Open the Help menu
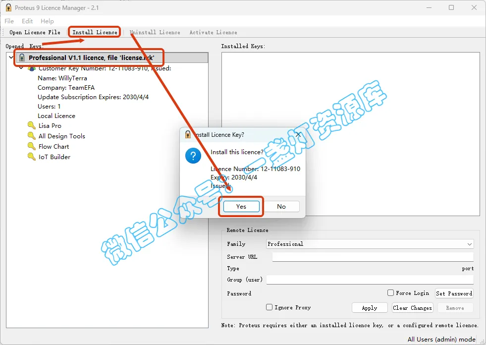486x345 pixels. pos(47,21)
